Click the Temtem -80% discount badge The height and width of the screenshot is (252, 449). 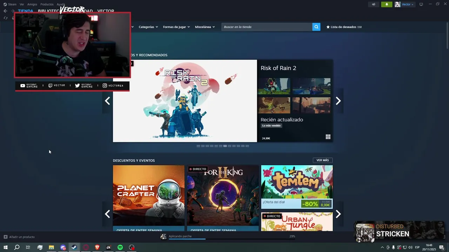pos(310,204)
